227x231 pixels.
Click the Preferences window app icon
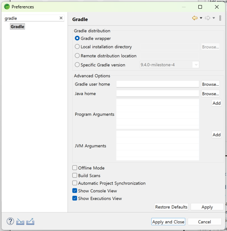point(7,7)
